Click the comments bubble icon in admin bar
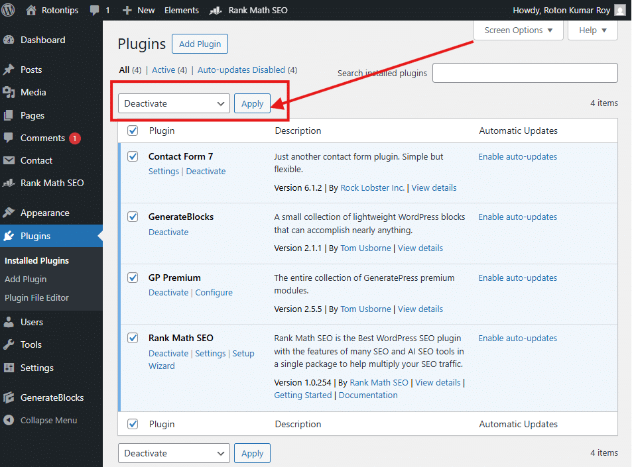Screen dimensions: 632x467 click(x=95, y=10)
